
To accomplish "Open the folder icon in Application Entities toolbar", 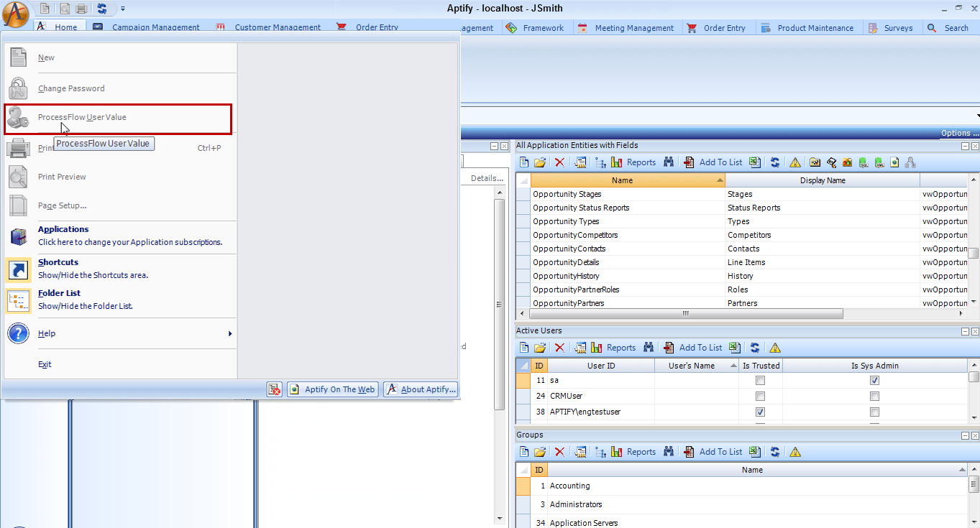I will click(540, 162).
